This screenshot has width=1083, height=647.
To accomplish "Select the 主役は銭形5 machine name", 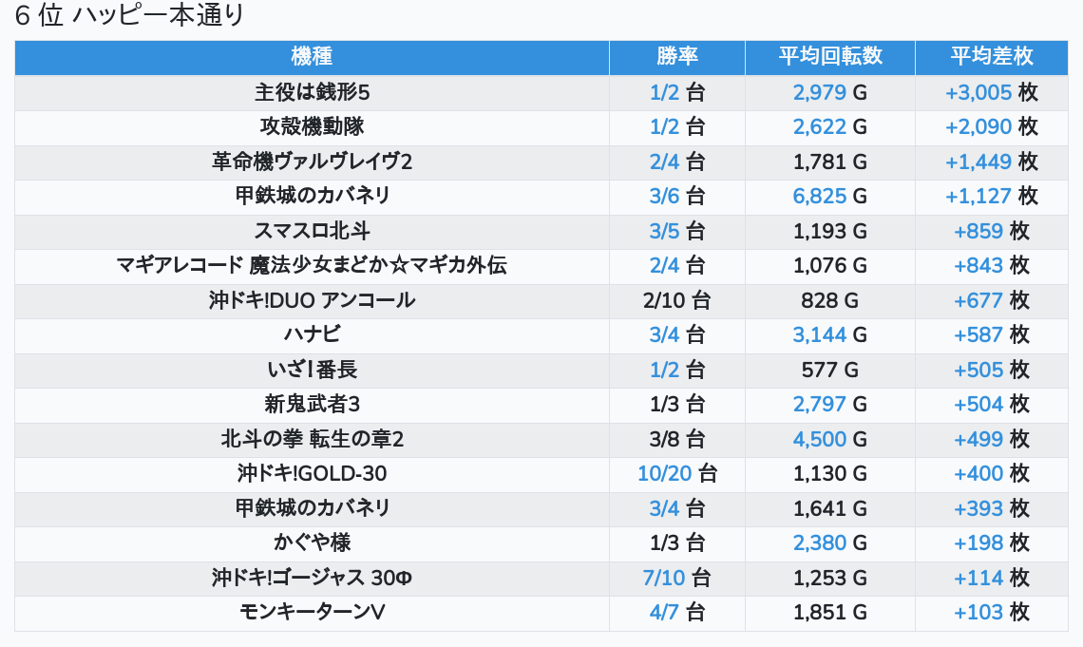I will coord(312,93).
